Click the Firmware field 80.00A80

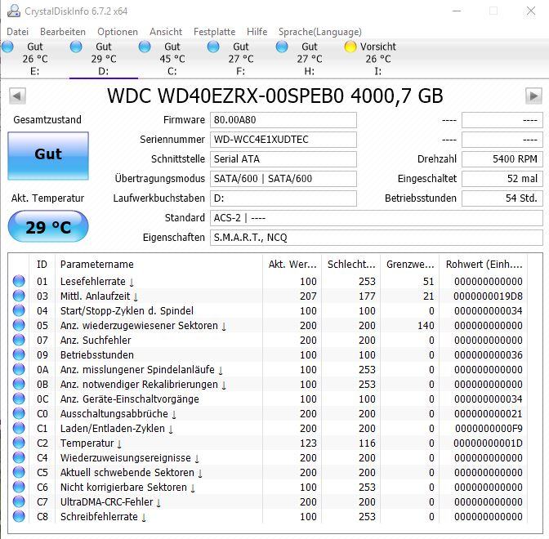coord(283,120)
